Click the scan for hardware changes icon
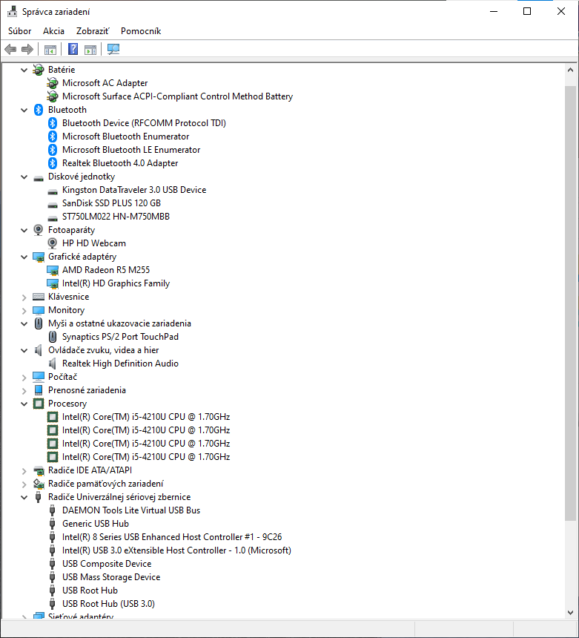The width and height of the screenshot is (579, 638). click(113, 50)
